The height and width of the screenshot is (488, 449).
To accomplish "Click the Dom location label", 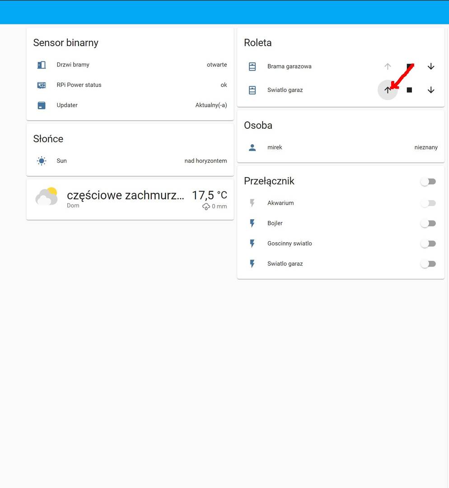I will click(73, 206).
